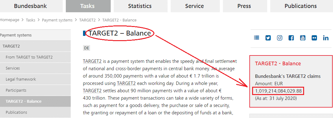This screenshot has height=118, width=333.
Task: Open the LinkedIn icon
Action: [326, 38]
